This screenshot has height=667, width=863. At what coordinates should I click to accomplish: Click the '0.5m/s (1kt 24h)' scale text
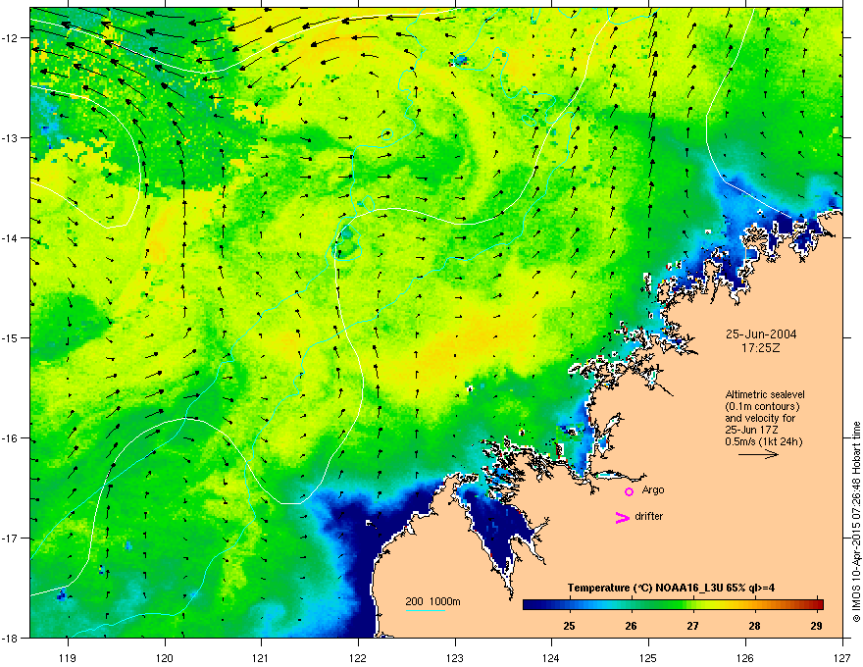(x=764, y=441)
